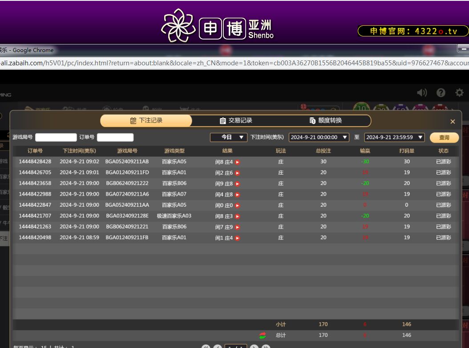The width and height of the screenshot is (469, 348).
Task: Play result video for order 14448428428
Action: (x=238, y=162)
